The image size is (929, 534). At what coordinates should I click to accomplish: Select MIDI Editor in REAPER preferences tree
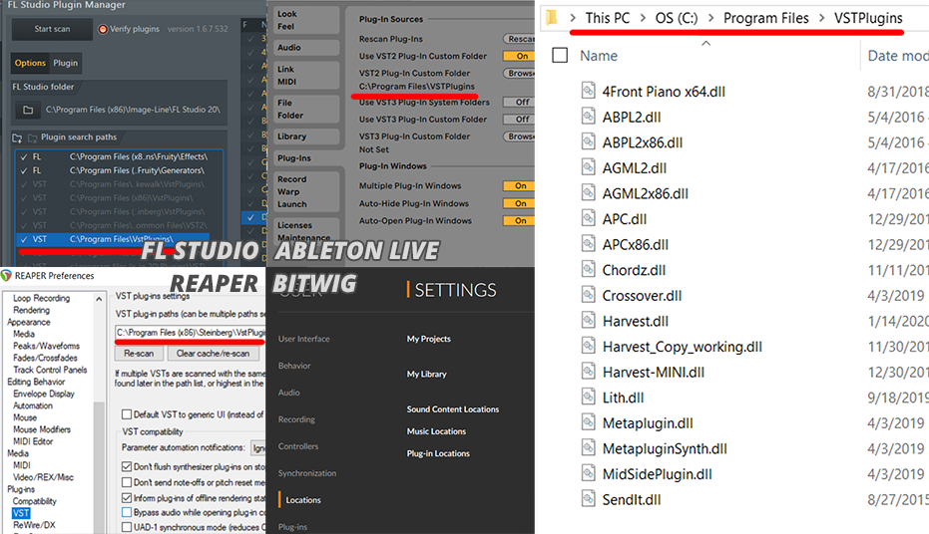33,441
